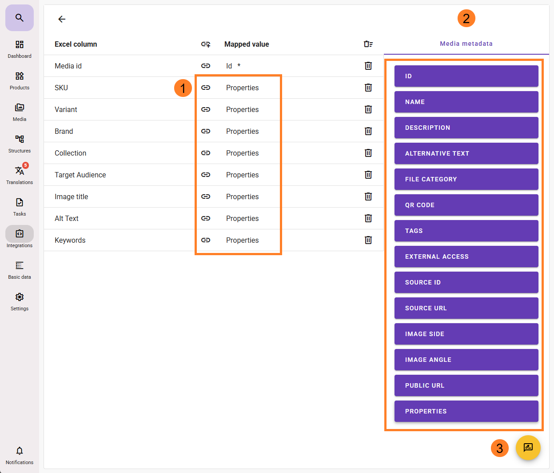Select the TAGS metadata button

point(466,231)
